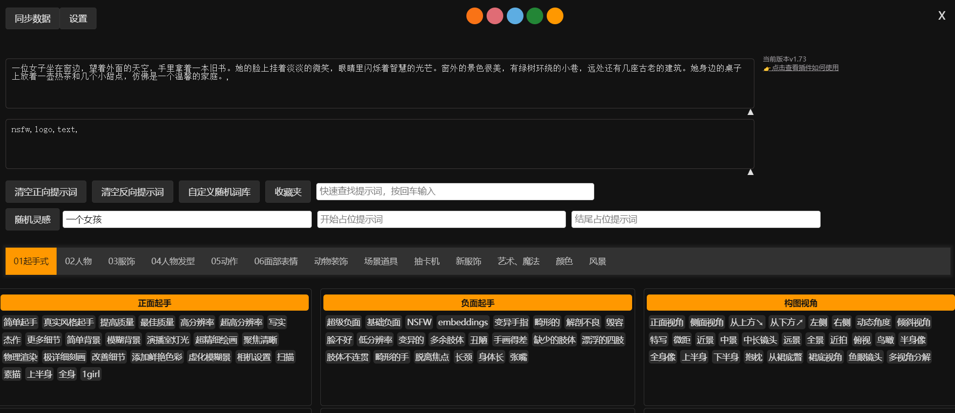The width and height of the screenshot is (955, 413).
Task: Click the green color circle
Action: pos(535,16)
